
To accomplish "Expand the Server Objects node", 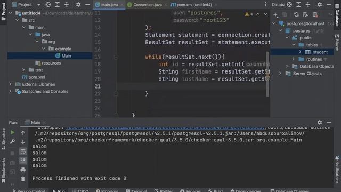I will (x=280, y=74).
